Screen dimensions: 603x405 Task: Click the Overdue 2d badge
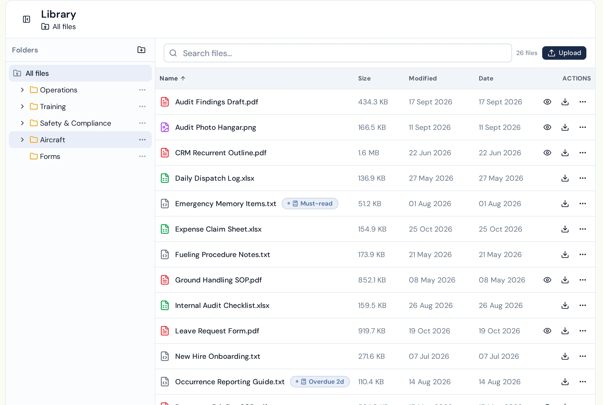(320, 382)
